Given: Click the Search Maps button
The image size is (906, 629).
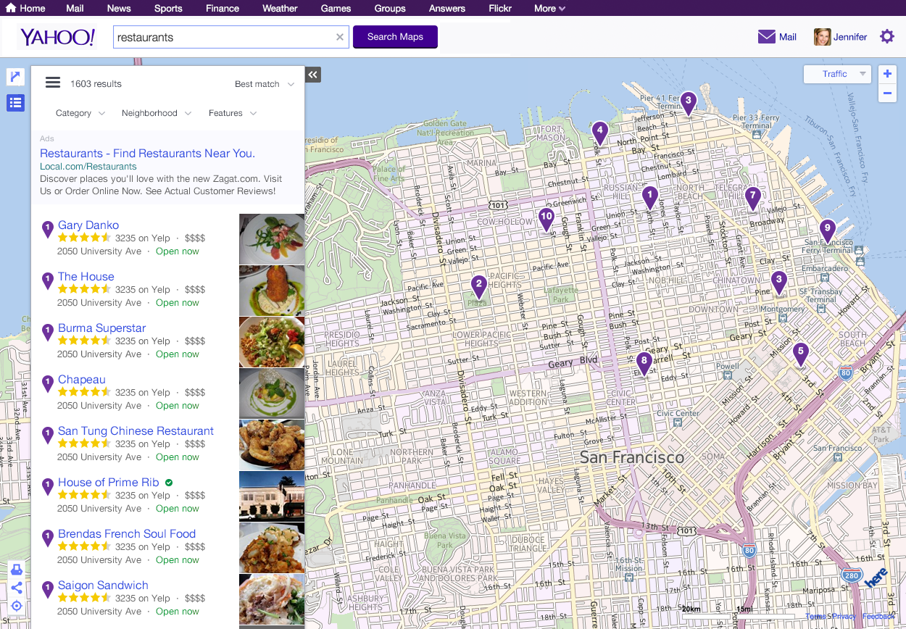Looking at the screenshot, I should pyautogui.click(x=395, y=36).
